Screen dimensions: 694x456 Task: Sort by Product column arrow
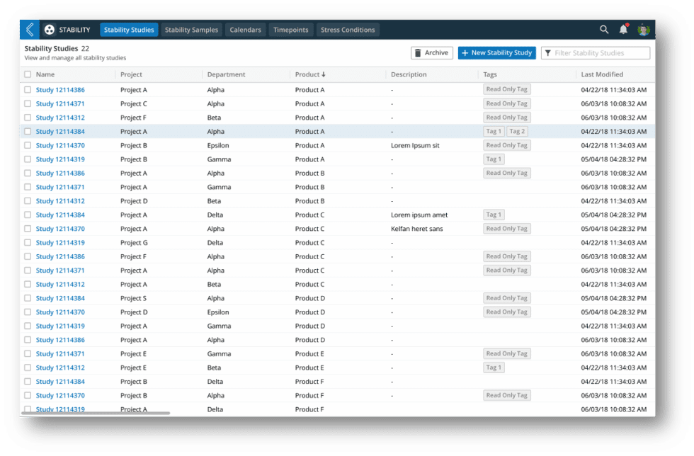[x=324, y=74]
